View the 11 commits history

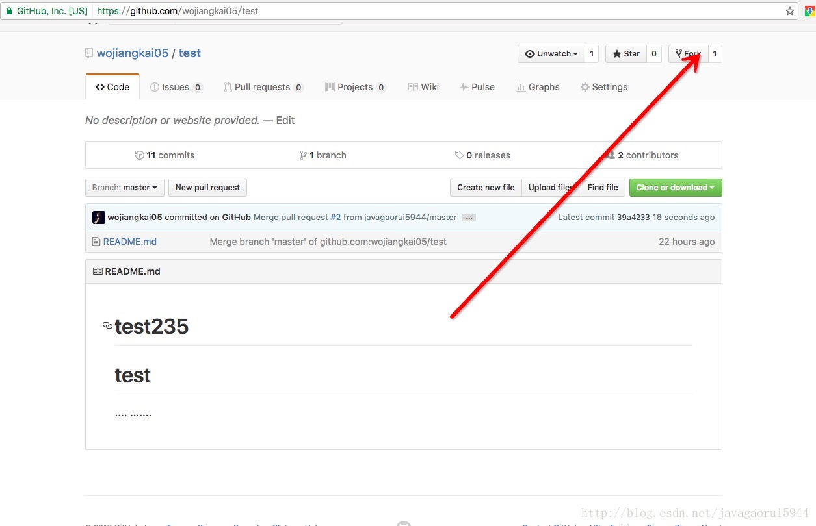click(165, 155)
